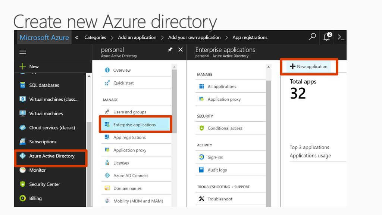This screenshot has height=215, width=382.
Task: Go to Add your own application breadcrumb
Action: click(x=194, y=37)
